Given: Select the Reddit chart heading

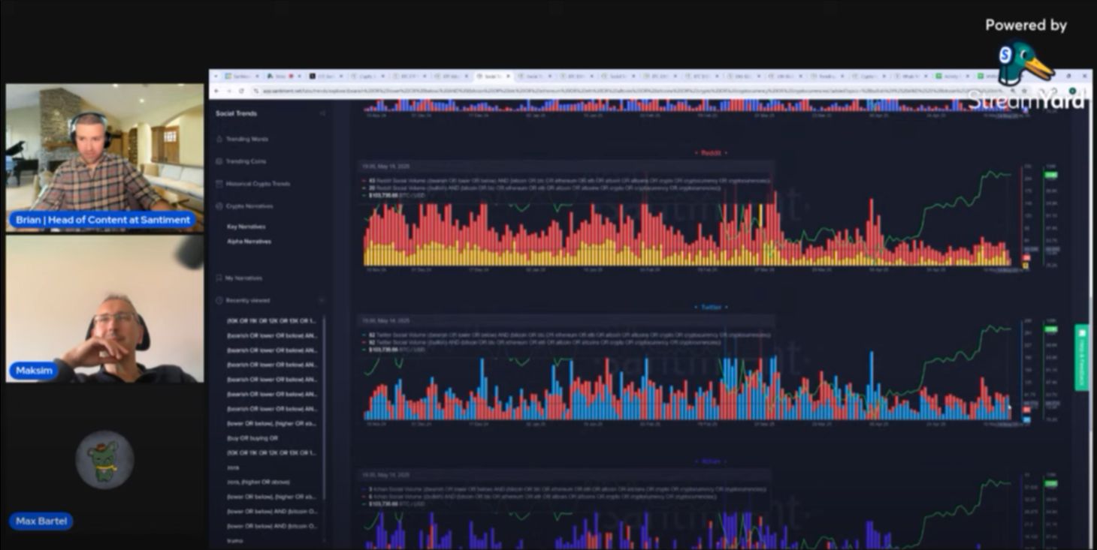Looking at the screenshot, I should click(711, 153).
